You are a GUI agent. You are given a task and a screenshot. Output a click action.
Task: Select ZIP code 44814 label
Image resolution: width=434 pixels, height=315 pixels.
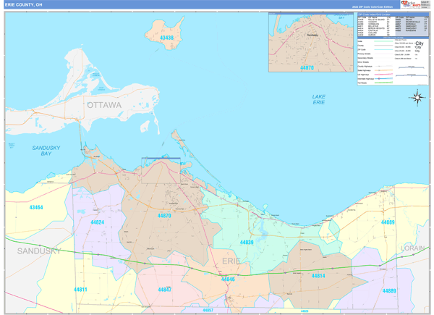[318, 276]
